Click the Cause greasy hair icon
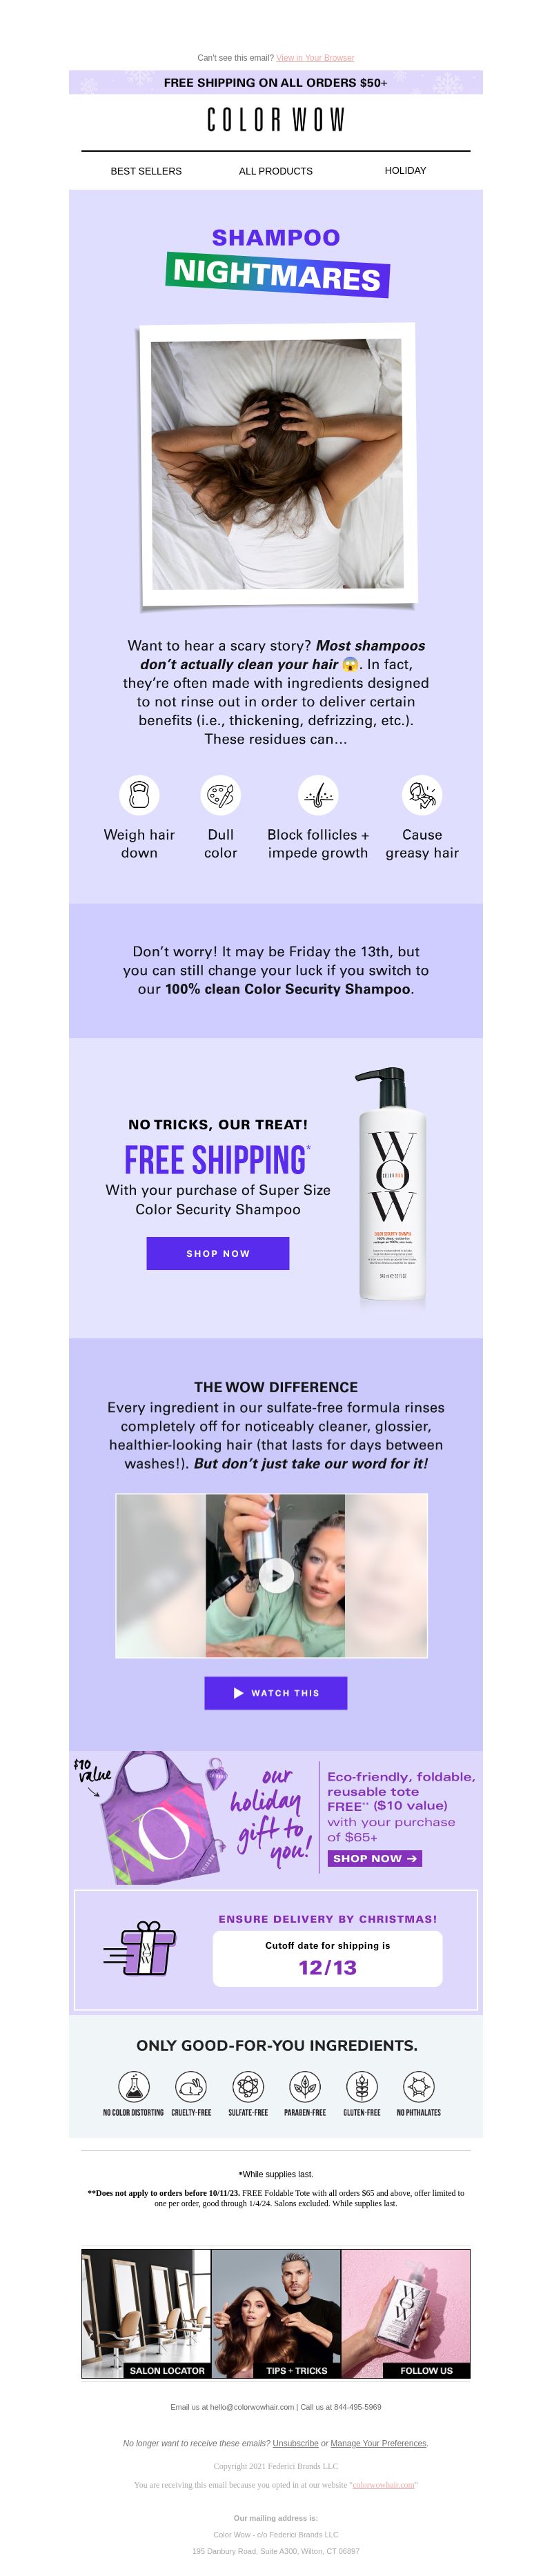 pos(422,795)
